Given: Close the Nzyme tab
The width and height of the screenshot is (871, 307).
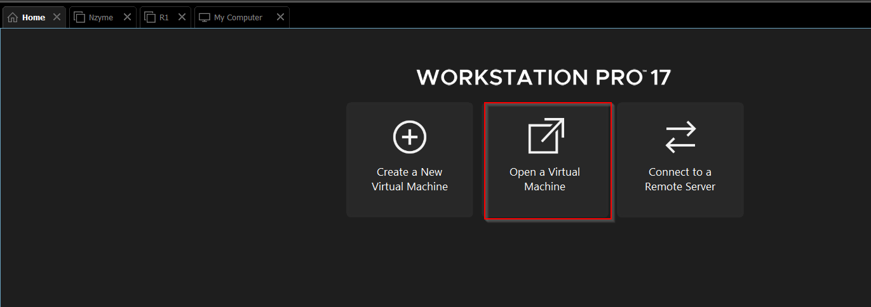Looking at the screenshot, I should click(x=127, y=17).
